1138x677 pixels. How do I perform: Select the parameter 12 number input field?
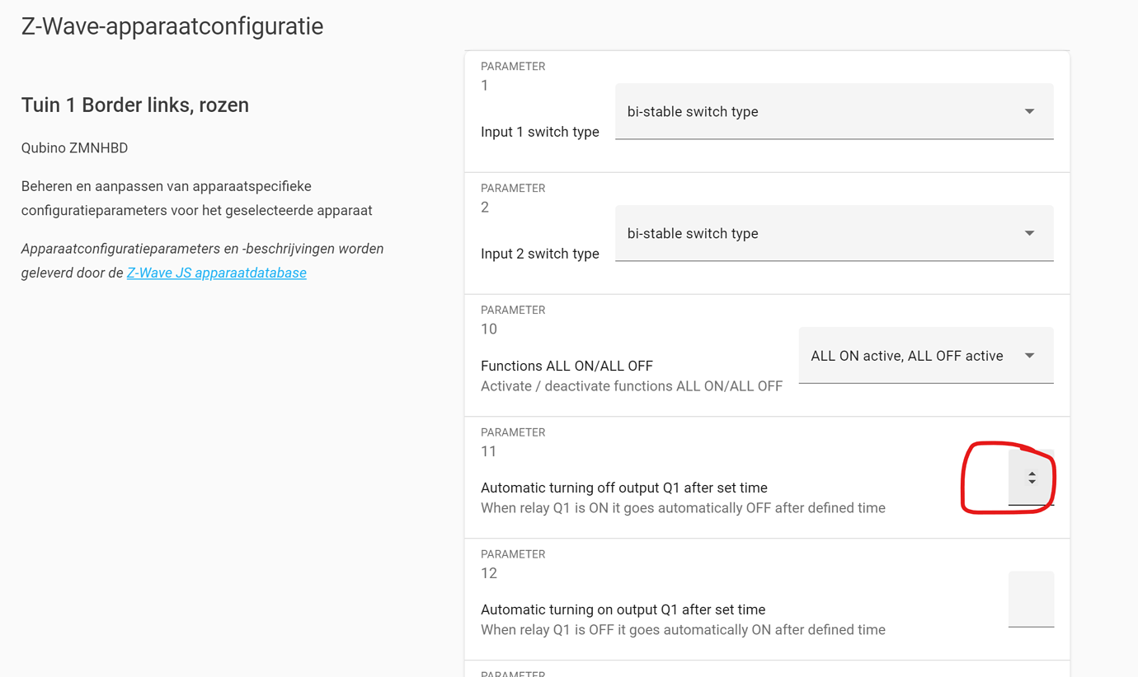click(x=1031, y=599)
